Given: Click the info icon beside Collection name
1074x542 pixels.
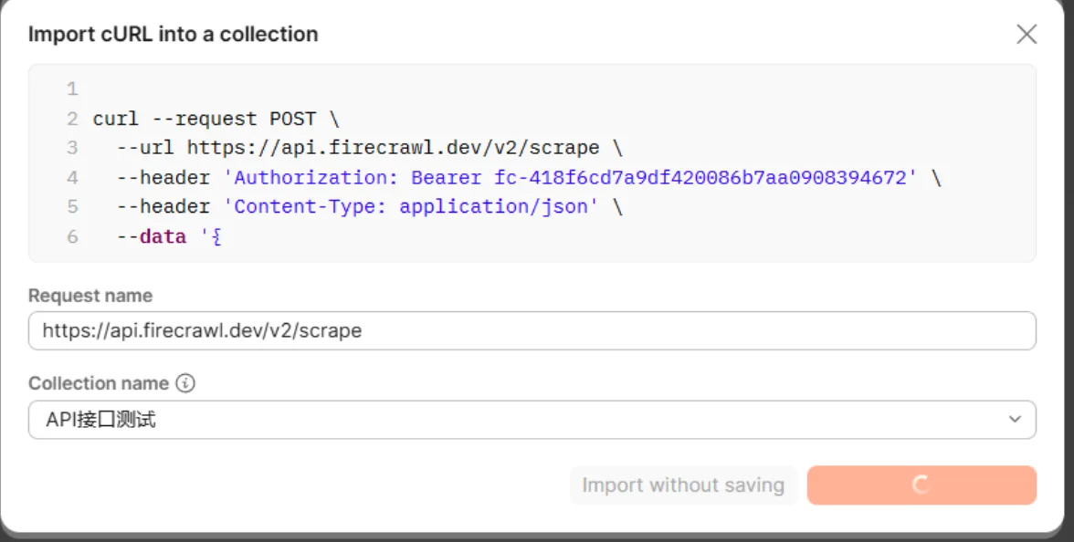Looking at the screenshot, I should (184, 383).
